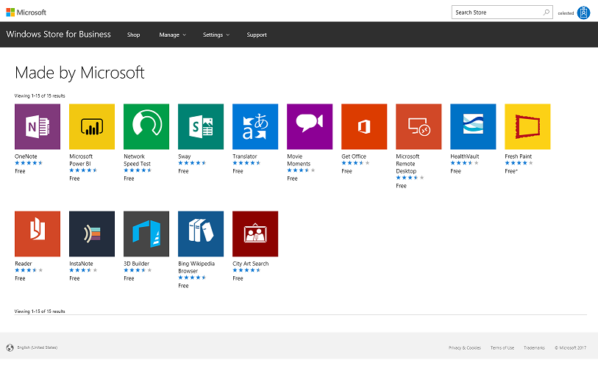Click the Free price under Translator
The image size is (598, 368).
238,171
